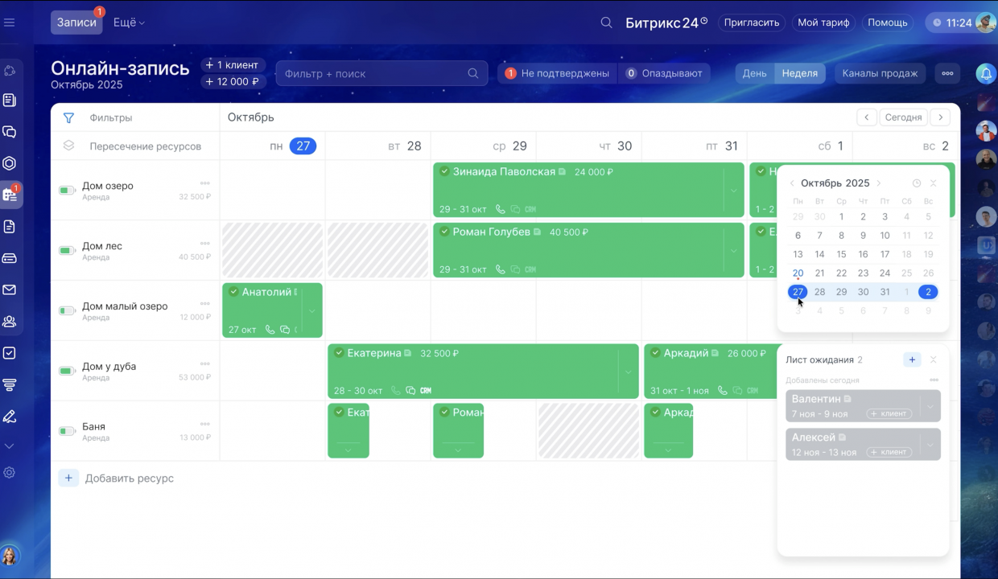Open the Записи tab
The image size is (998, 579).
pos(76,23)
